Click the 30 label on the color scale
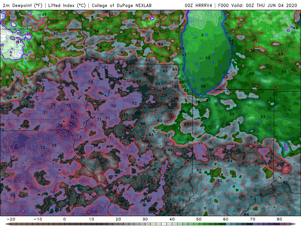301x226 pixels. tap(145, 219)
